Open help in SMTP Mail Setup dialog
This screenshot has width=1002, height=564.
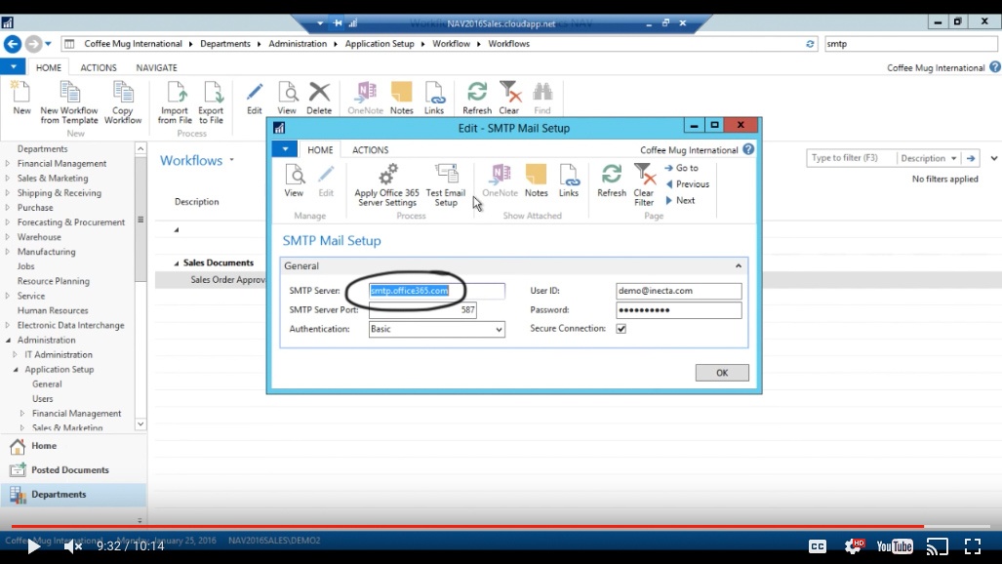click(x=748, y=149)
